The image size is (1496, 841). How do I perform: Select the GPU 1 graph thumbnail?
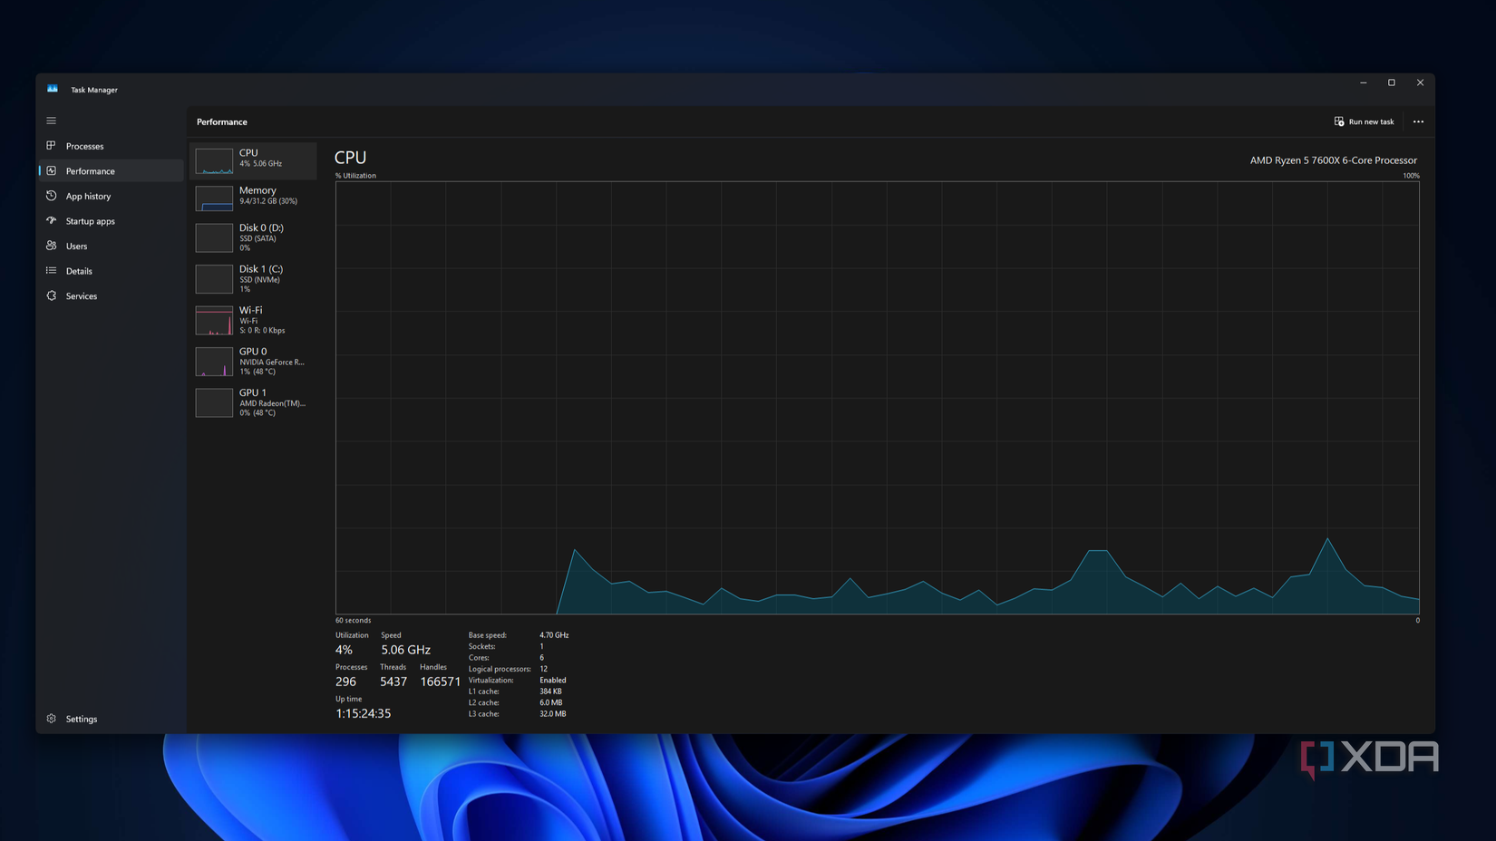pyautogui.click(x=214, y=402)
